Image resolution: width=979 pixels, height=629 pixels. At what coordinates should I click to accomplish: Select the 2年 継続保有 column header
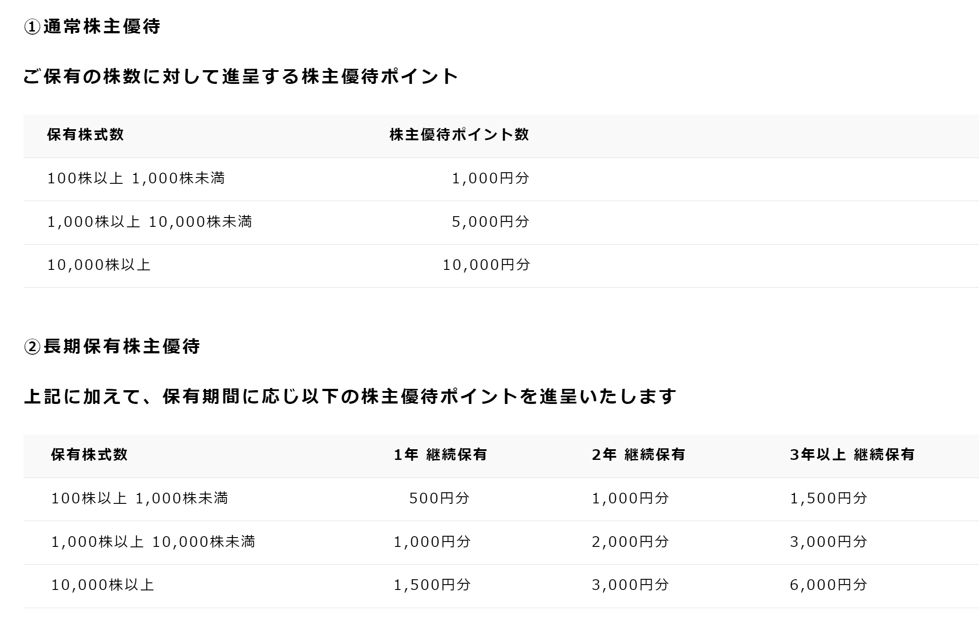638,455
